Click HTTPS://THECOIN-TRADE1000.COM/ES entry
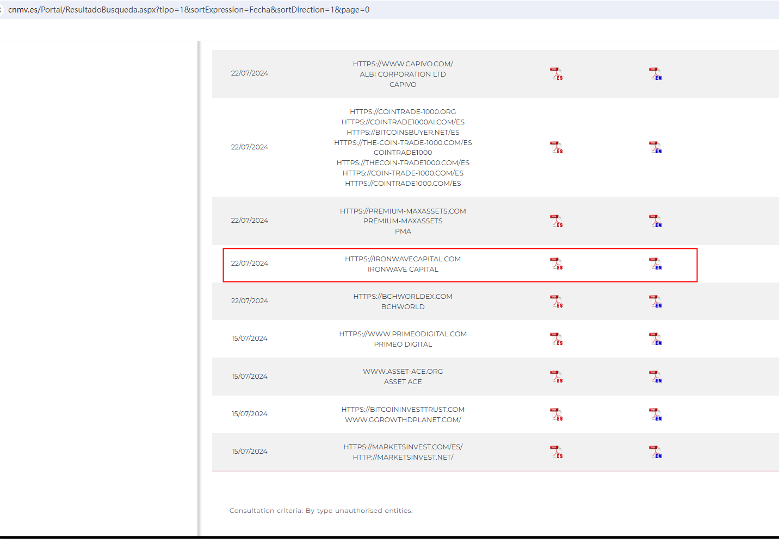The image size is (779, 539). [403, 163]
